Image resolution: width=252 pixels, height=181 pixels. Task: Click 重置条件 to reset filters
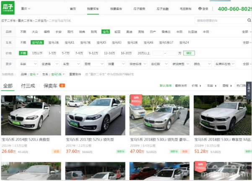tap(75, 74)
